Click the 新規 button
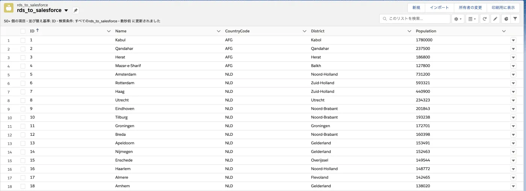Viewport: 526px width, 191px height. (416, 8)
